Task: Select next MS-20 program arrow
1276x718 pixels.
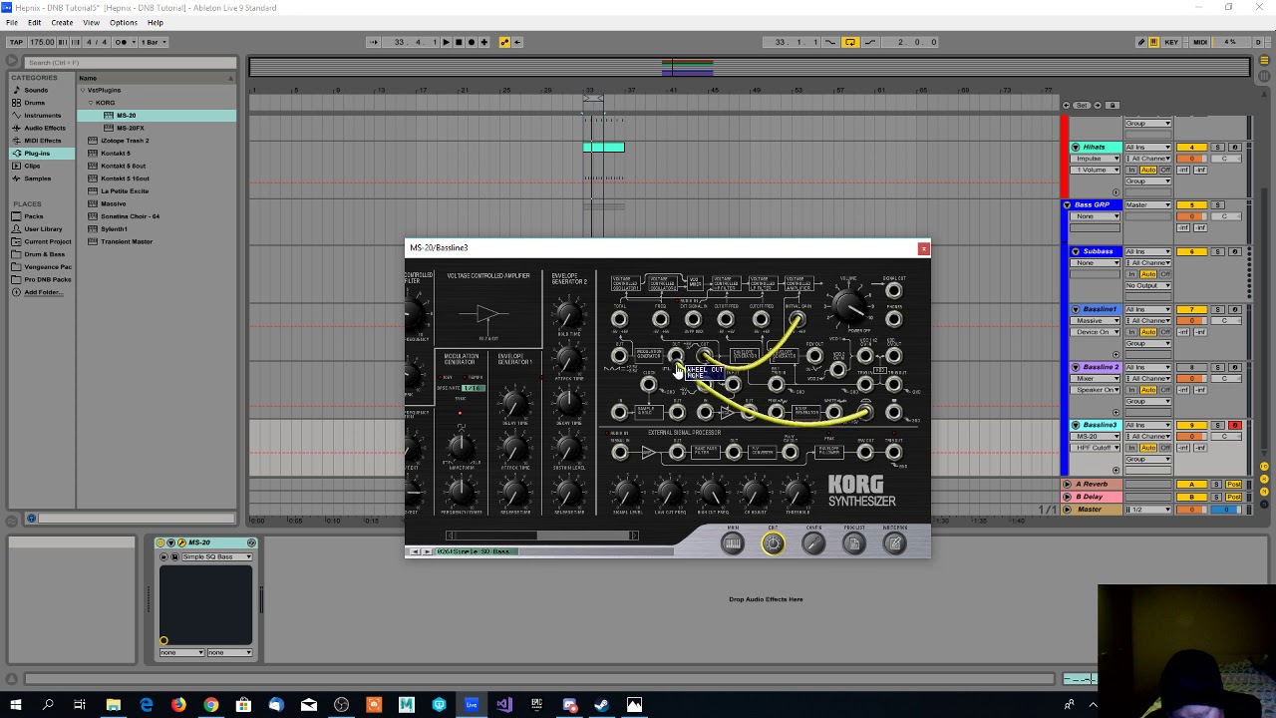Action: (427, 551)
